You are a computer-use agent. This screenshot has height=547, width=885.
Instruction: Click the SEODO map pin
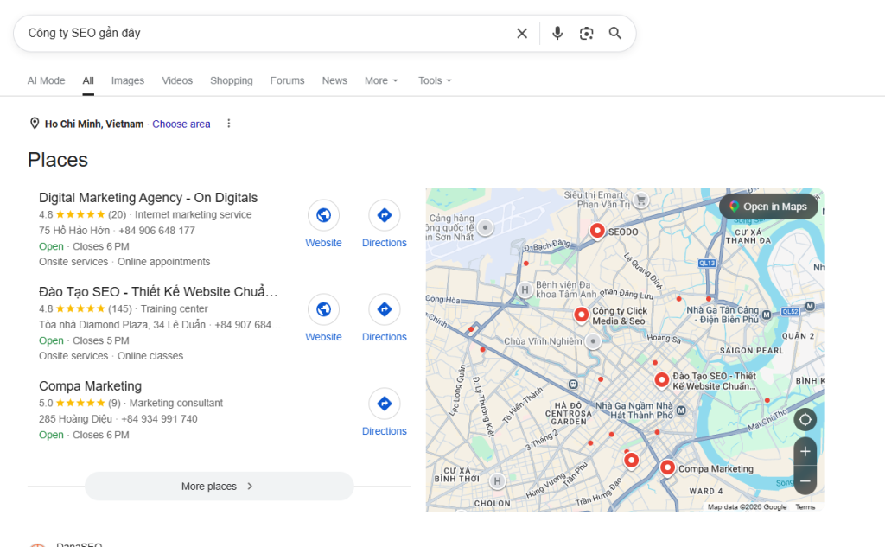point(597,231)
